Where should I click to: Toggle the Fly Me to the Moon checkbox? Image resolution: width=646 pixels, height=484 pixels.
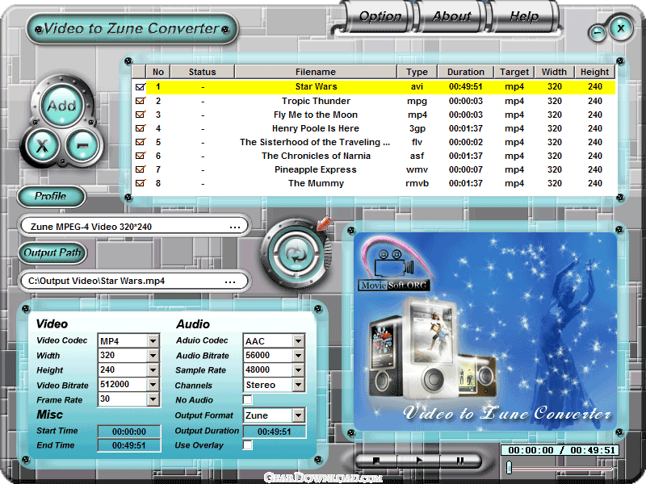click(141, 115)
